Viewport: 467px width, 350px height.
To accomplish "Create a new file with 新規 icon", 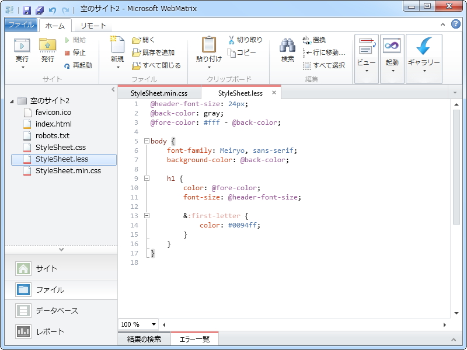I will (117, 45).
